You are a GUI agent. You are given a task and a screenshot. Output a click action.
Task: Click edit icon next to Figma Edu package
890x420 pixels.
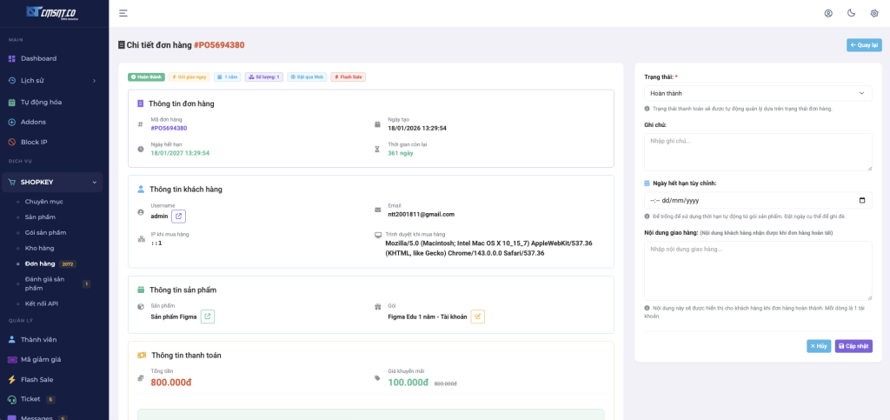tap(477, 317)
